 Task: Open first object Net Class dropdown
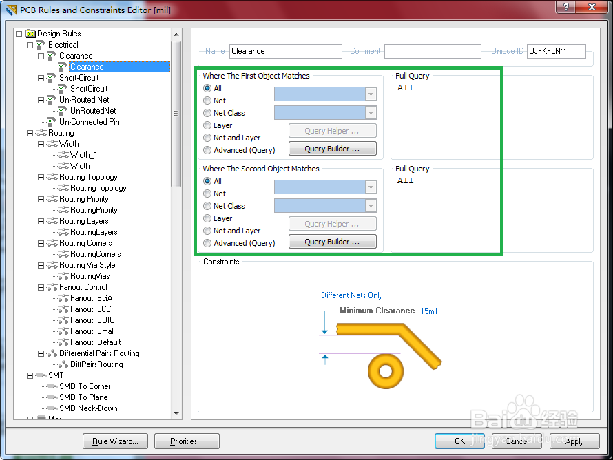pos(371,113)
